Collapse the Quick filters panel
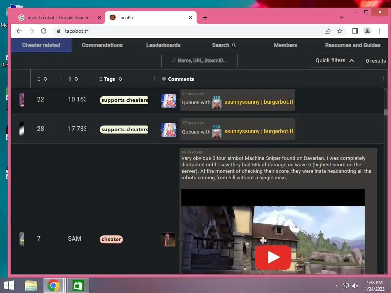Viewport: 391px width, 293px height. (x=335, y=61)
